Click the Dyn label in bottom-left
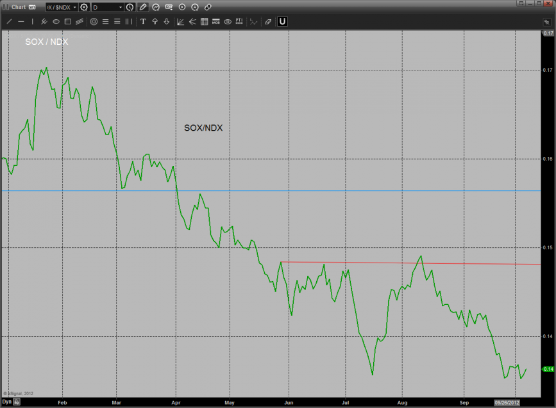The image size is (556, 408). click(7, 402)
